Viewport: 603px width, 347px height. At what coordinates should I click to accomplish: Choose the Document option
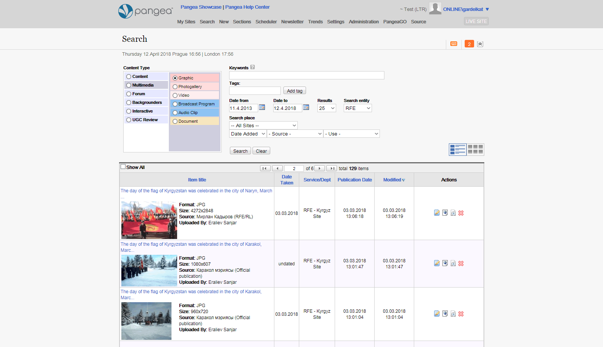pos(175,122)
